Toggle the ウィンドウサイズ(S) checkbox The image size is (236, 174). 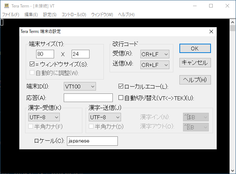[x=32, y=64]
